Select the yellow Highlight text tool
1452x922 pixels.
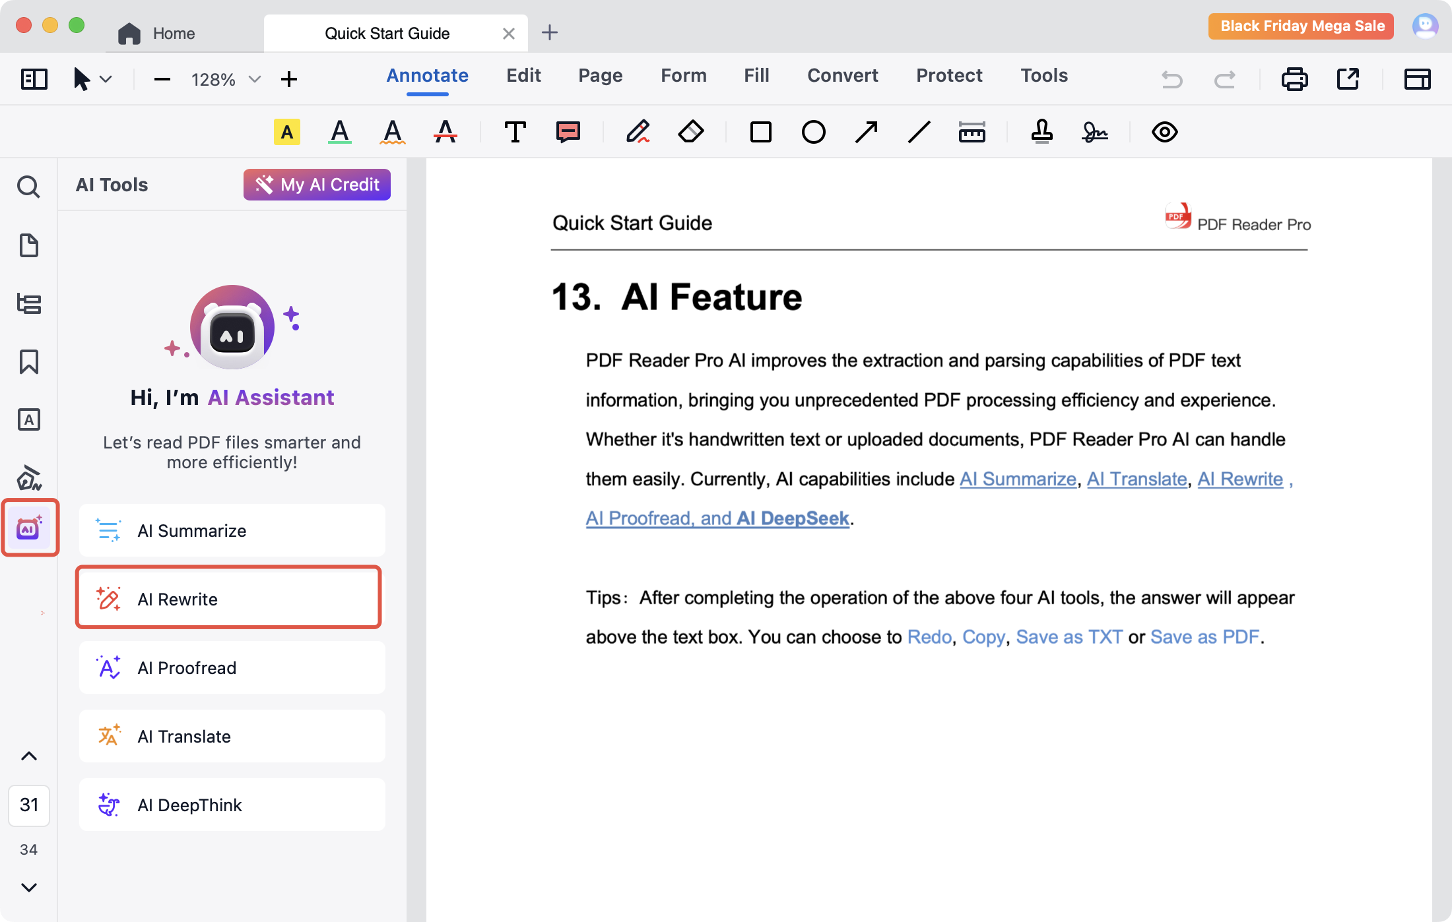tap(286, 132)
